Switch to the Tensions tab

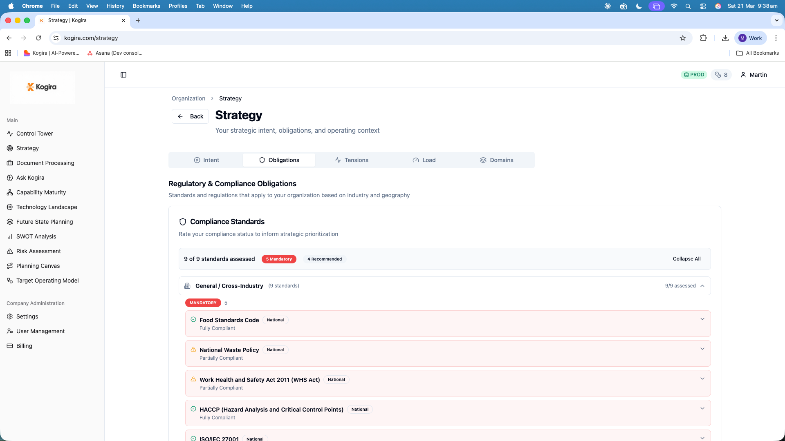352,160
